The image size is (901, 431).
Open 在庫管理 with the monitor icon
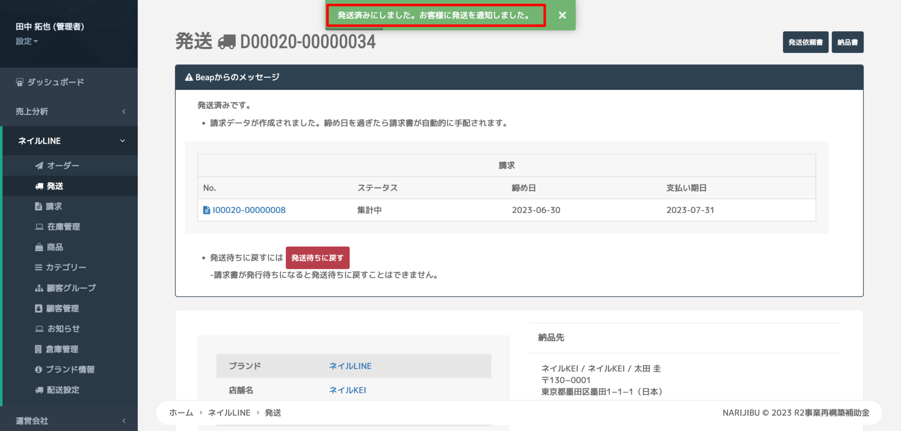point(40,226)
